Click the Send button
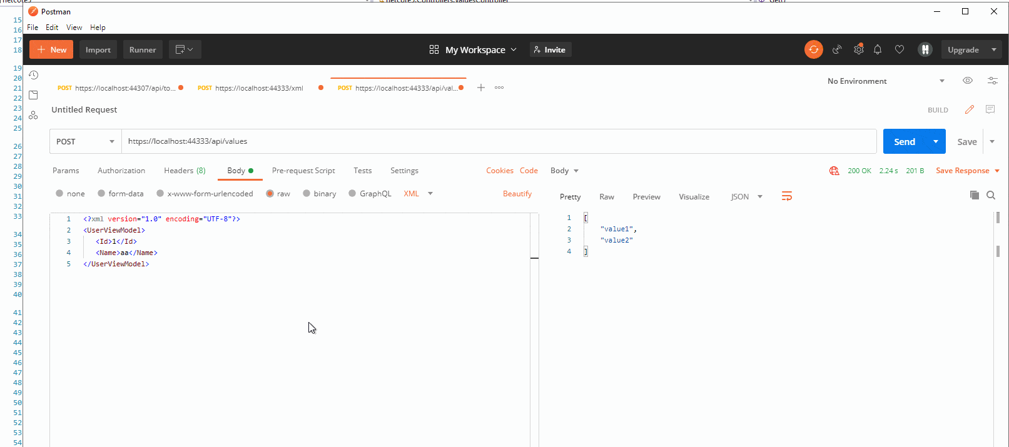Image resolution: width=1009 pixels, height=447 pixels. point(905,141)
